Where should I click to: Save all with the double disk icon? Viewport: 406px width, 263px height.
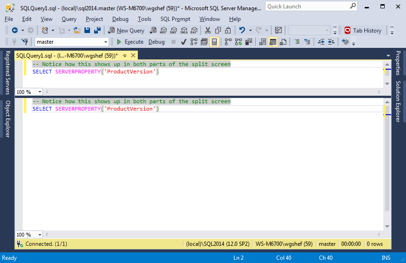click(x=97, y=30)
